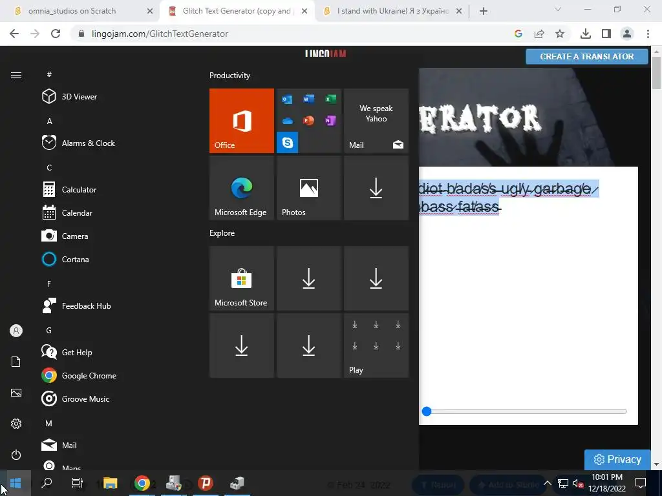Select the Glitch Text Generator tab
Screen dimensions: 662x496
click(x=237, y=11)
